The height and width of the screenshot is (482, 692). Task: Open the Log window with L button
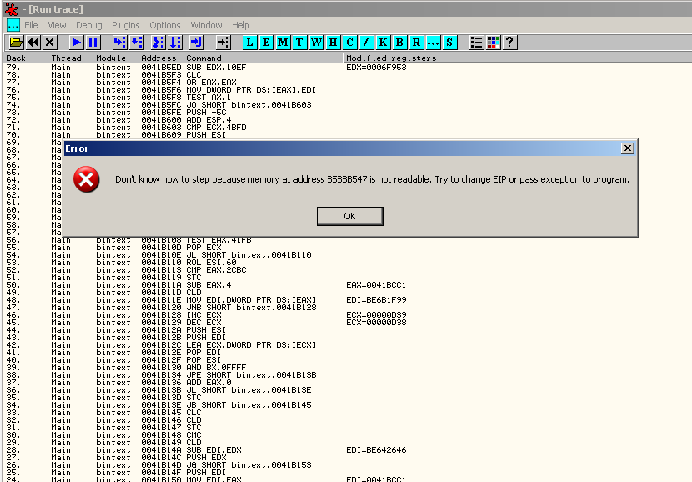click(250, 42)
